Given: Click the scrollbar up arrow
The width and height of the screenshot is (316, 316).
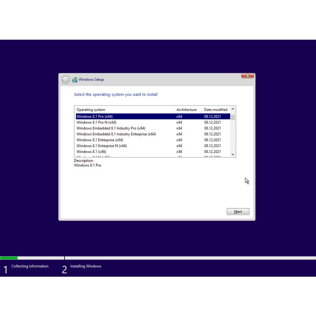Looking at the screenshot, I should coord(233,109).
